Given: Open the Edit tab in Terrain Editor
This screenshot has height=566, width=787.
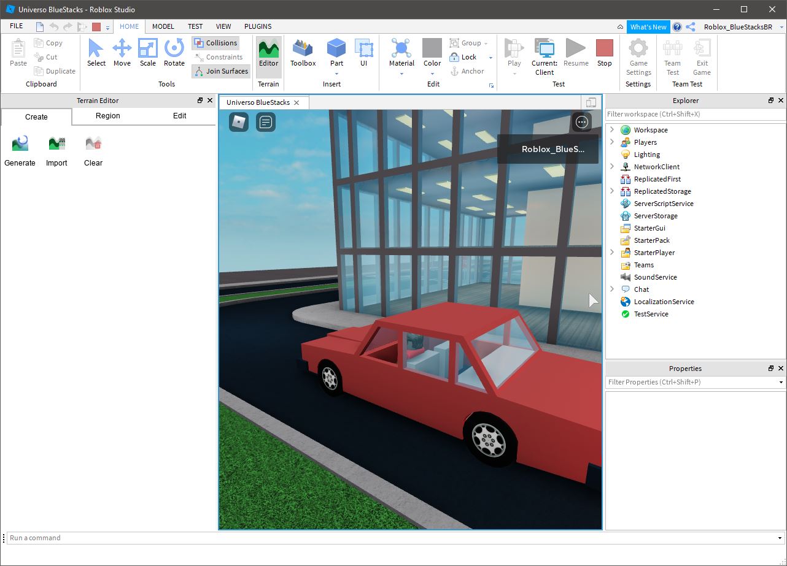Looking at the screenshot, I should [180, 116].
